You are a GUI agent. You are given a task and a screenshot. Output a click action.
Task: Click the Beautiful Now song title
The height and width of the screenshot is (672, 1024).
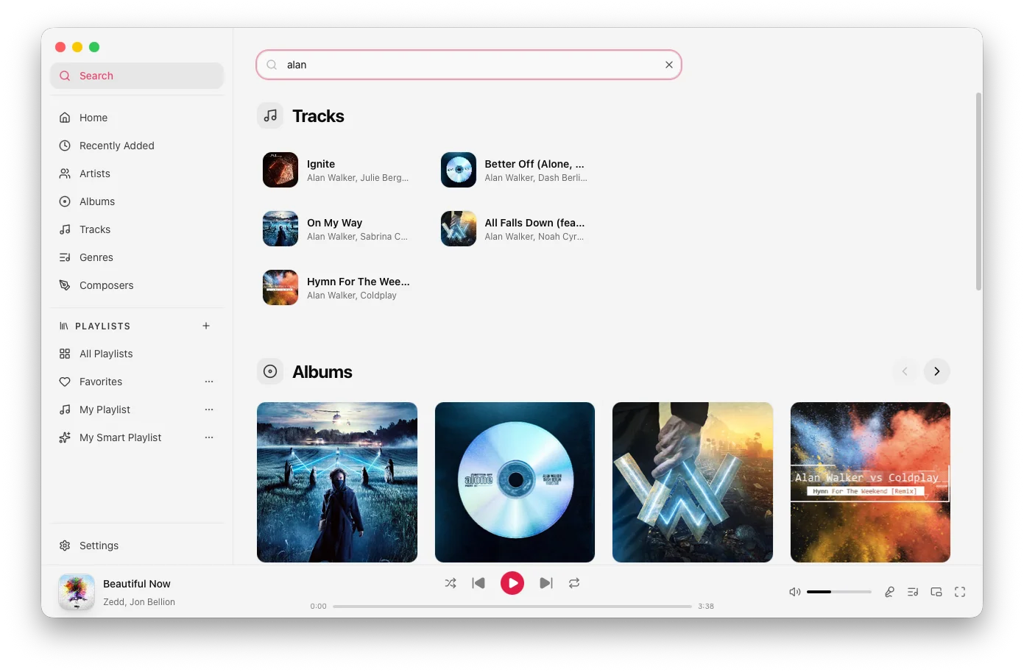(x=137, y=584)
